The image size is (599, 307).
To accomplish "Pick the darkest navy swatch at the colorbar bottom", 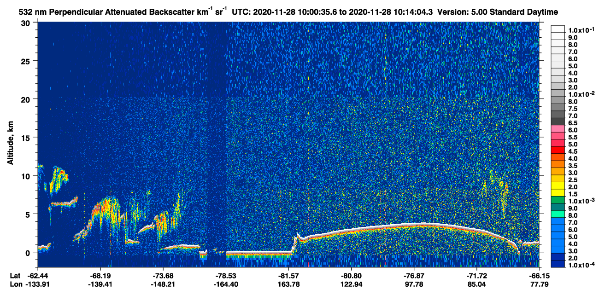I will click(558, 265).
